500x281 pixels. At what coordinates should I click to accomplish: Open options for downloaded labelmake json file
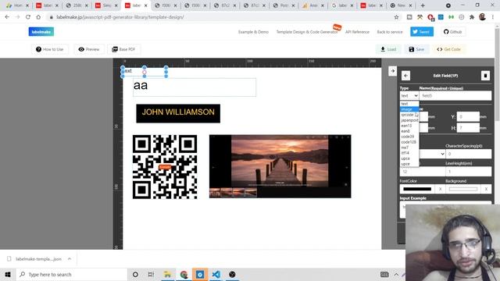(70, 258)
